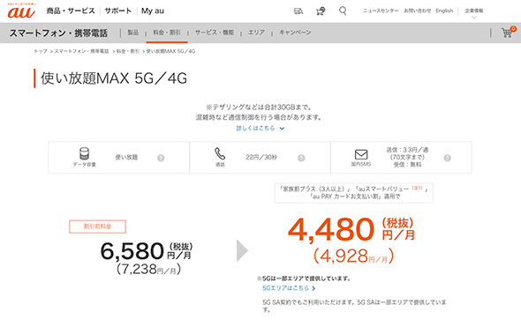Click the 注1 footnote marker
The image size is (521, 334).
click(418, 188)
